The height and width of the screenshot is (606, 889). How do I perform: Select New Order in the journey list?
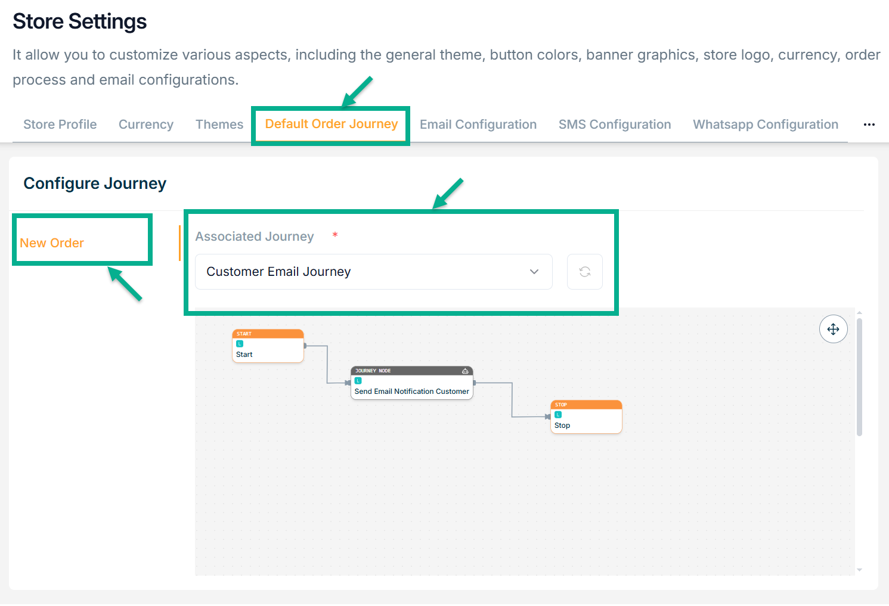(x=52, y=243)
